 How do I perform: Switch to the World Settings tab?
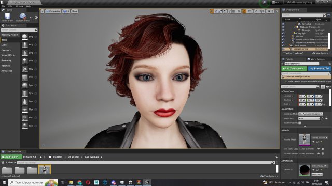tap(316, 59)
